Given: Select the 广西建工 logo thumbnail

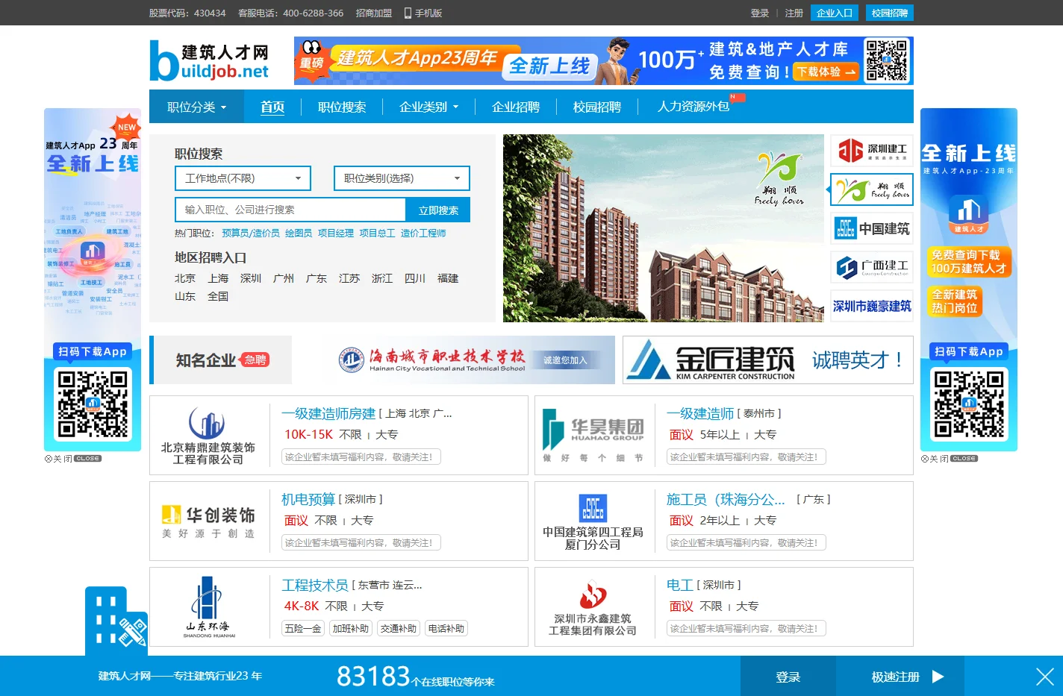Looking at the screenshot, I should click(872, 267).
